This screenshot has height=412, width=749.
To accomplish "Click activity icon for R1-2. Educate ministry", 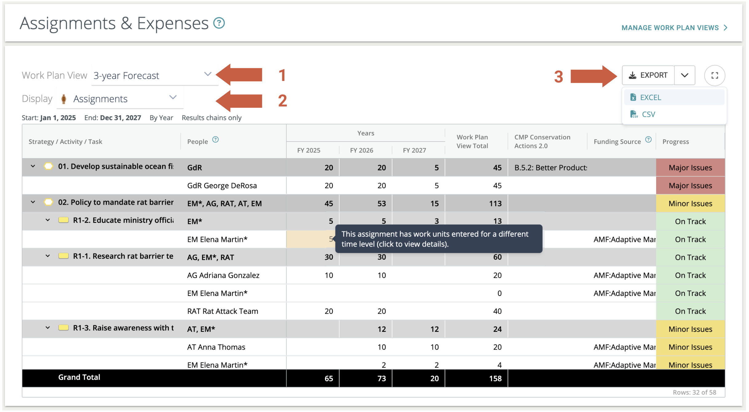I will tap(63, 220).
